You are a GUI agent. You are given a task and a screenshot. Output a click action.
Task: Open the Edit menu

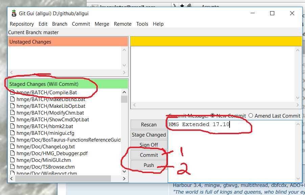pos(43,24)
